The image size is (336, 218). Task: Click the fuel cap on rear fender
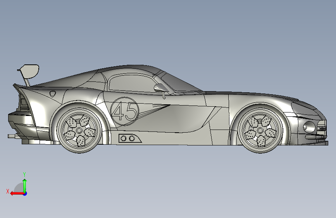point(53,93)
